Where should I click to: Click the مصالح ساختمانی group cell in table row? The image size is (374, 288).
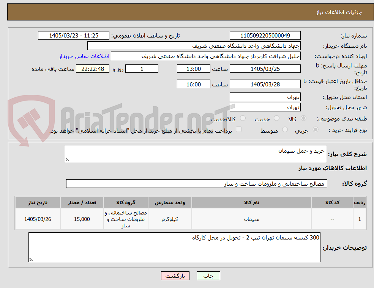126,219
